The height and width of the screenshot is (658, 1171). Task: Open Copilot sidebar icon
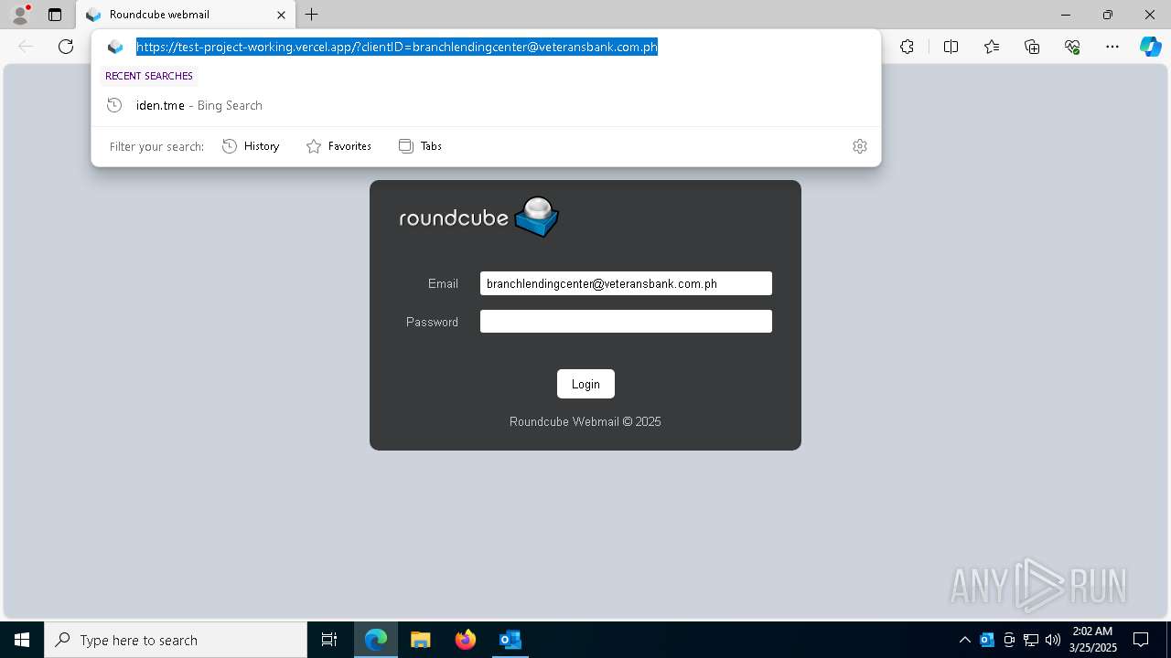pyautogui.click(x=1150, y=47)
